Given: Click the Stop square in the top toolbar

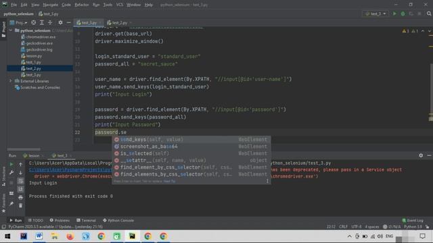Looking at the screenshot, I should point(419,13).
